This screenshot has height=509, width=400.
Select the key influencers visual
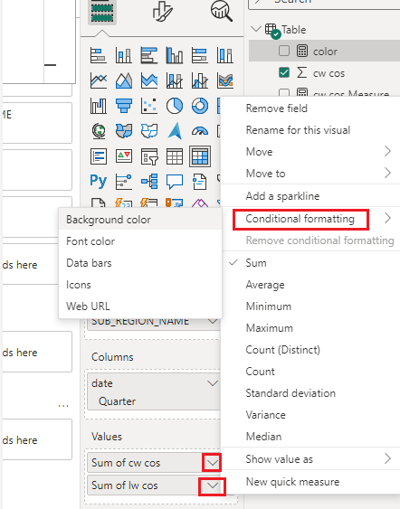tap(124, 182)
